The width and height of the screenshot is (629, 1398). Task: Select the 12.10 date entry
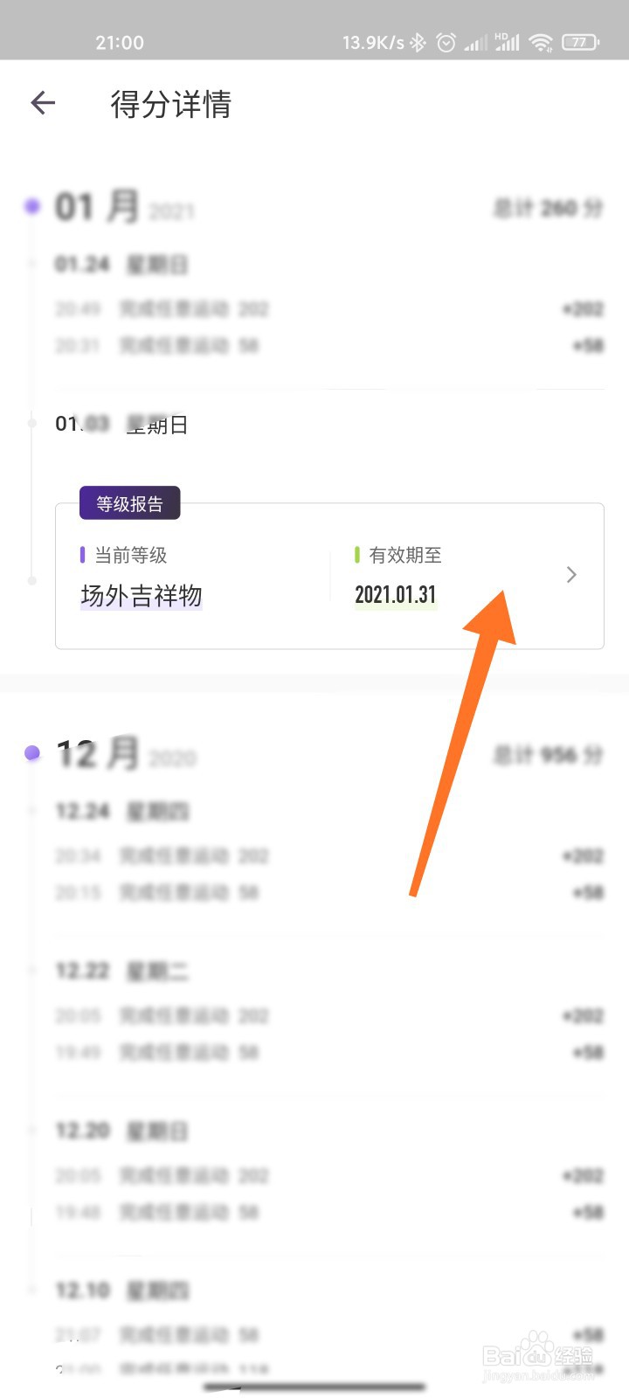click(x=83, y=1290)
